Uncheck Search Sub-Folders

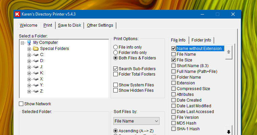point(116,69)
